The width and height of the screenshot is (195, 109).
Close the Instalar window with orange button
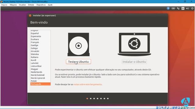click(x=30, y=15)
